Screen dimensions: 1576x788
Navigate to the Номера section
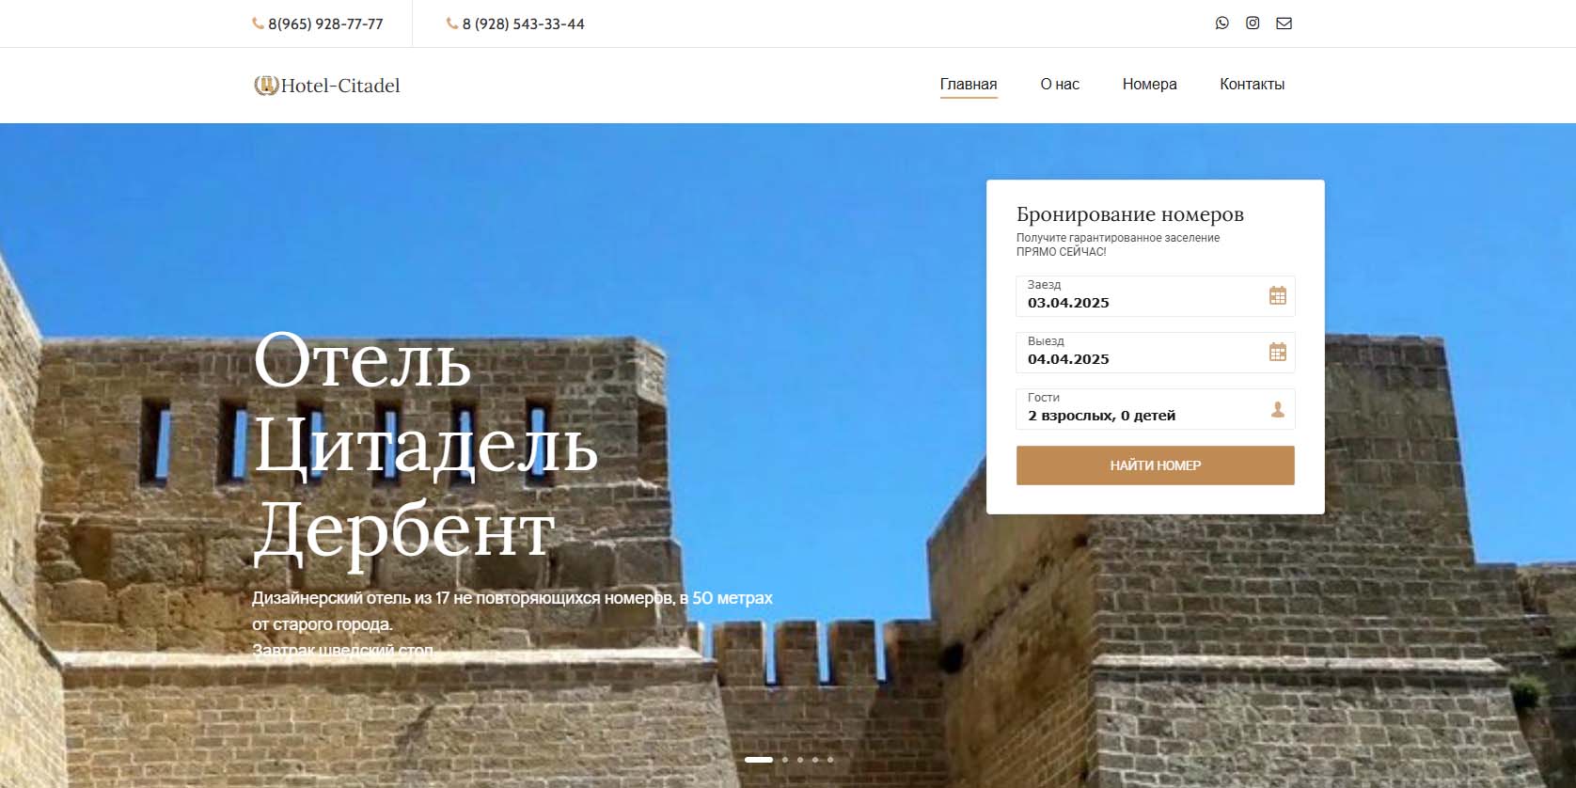pyautogui.click(x=1149, y=85)
